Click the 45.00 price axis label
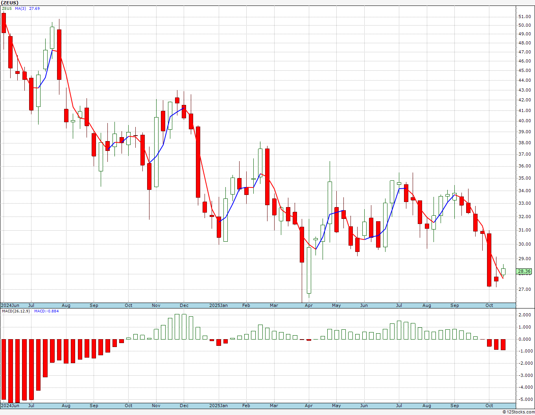Viewport: 535px width, 415px height. [x=524, y=71]
